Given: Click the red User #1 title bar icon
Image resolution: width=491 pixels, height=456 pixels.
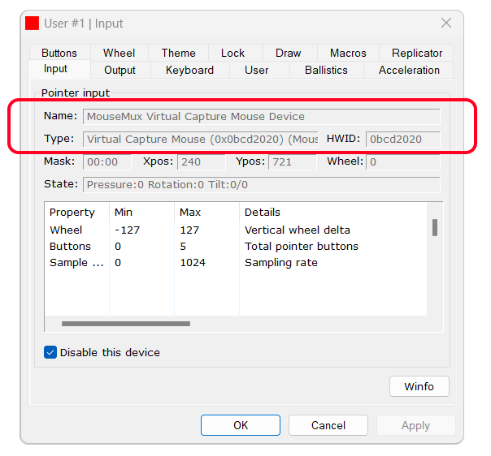Looking at the screenshot, I should (x=33, y=24).
